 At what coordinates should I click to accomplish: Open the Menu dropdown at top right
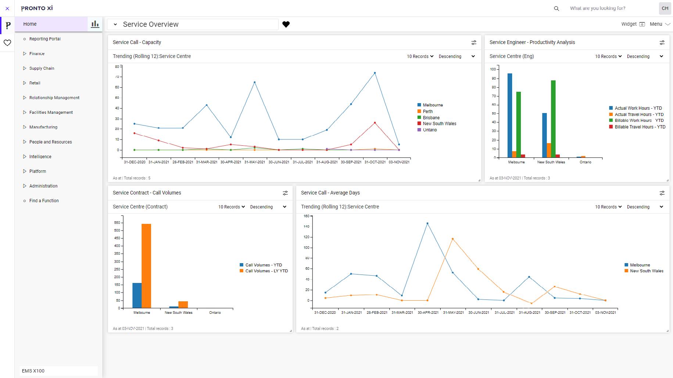(x=659, y=24)
